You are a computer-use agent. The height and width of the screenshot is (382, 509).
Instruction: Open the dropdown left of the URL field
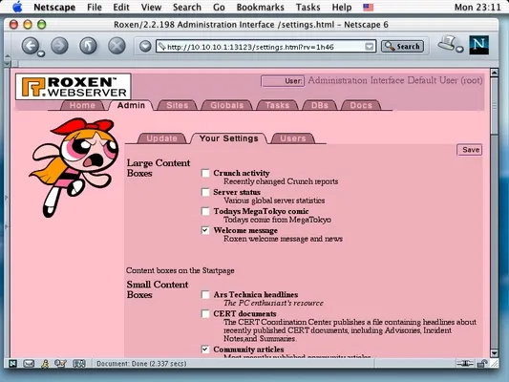pyautogui.click(x=145, y=46)
